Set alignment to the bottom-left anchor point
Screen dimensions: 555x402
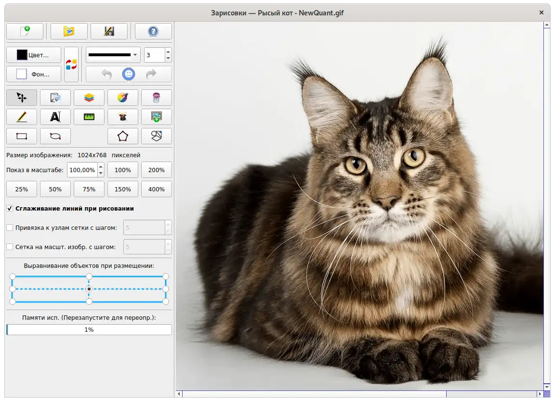click(13, 301)
